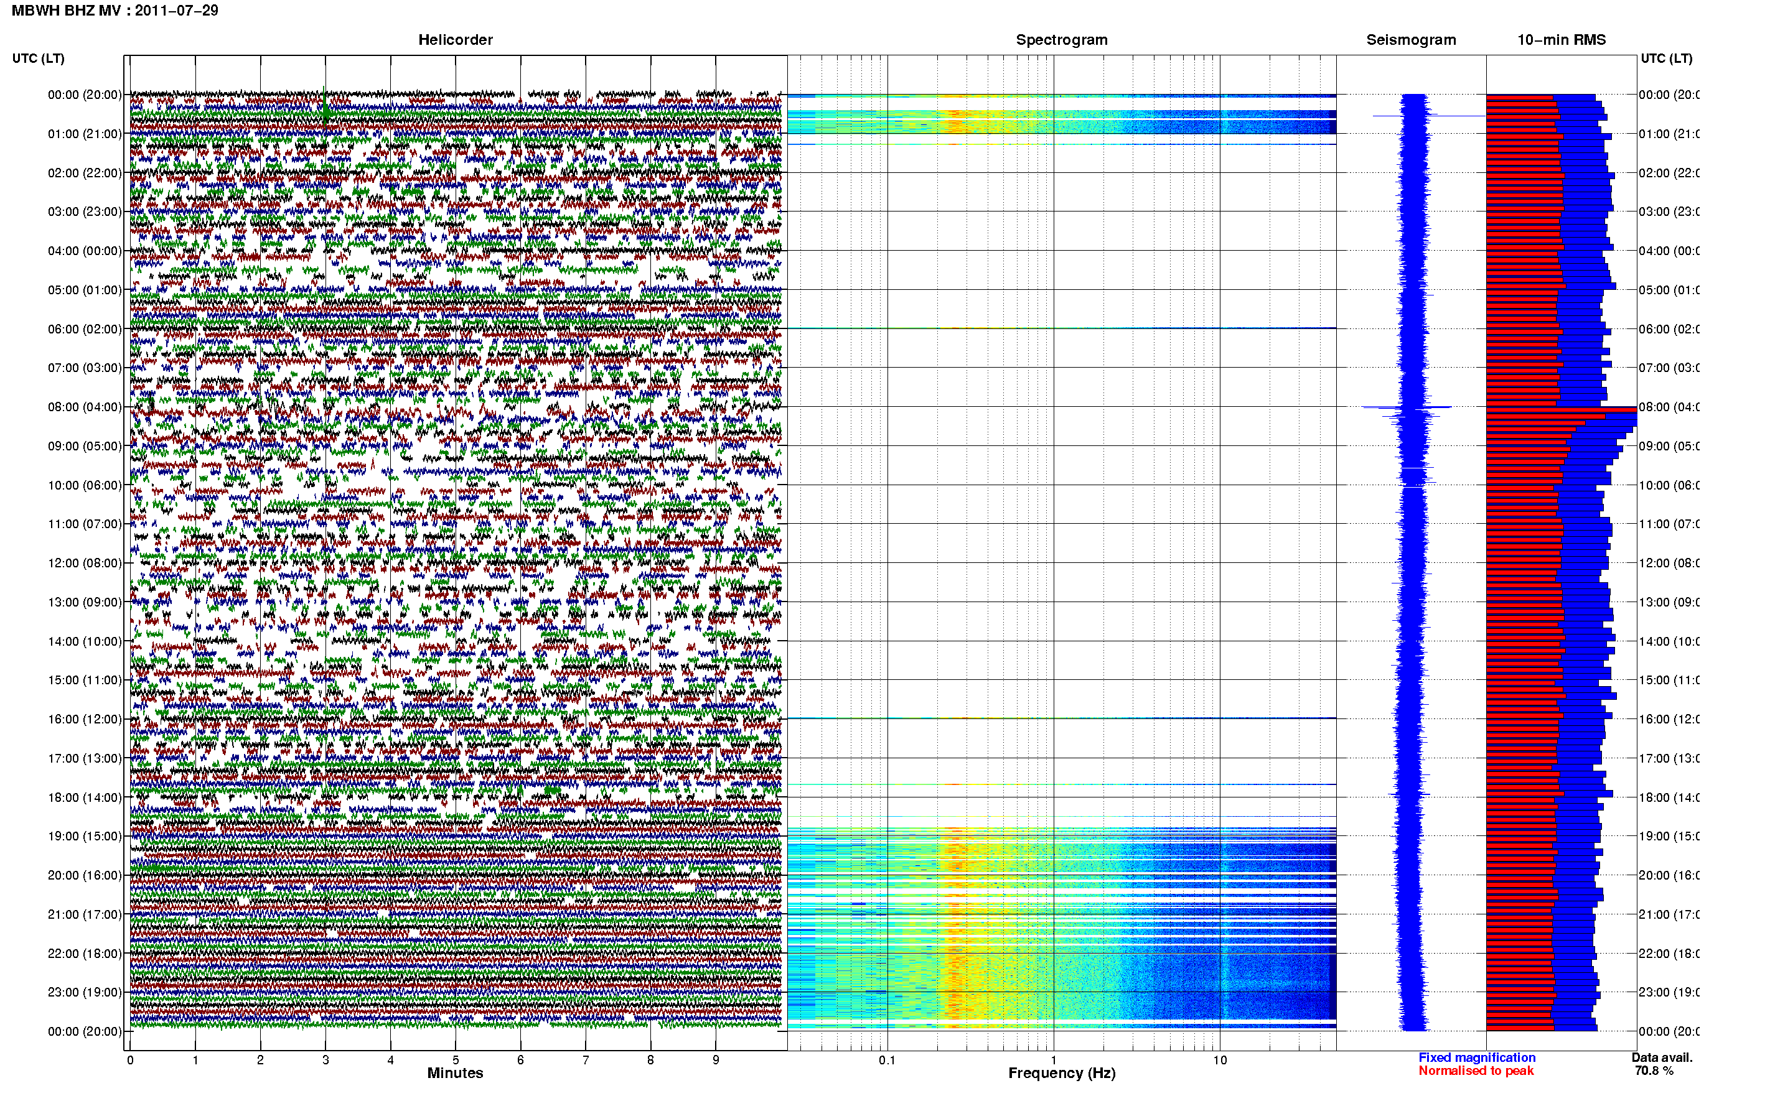Select the "8" tick on the Minutes axis

coord(650,1060)
